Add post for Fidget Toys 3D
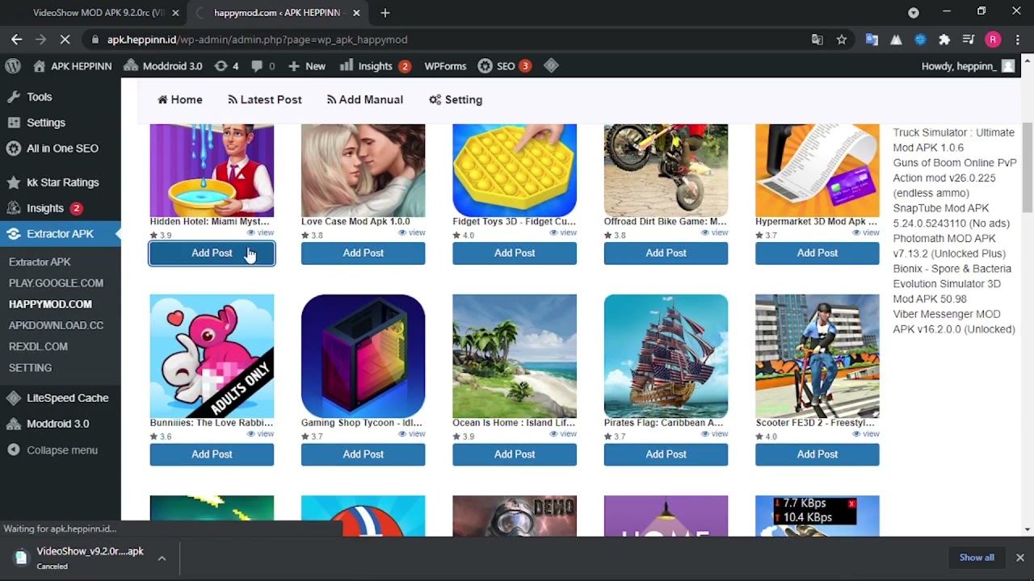This screenshot has width=1034, height=581. pos(515,253)
